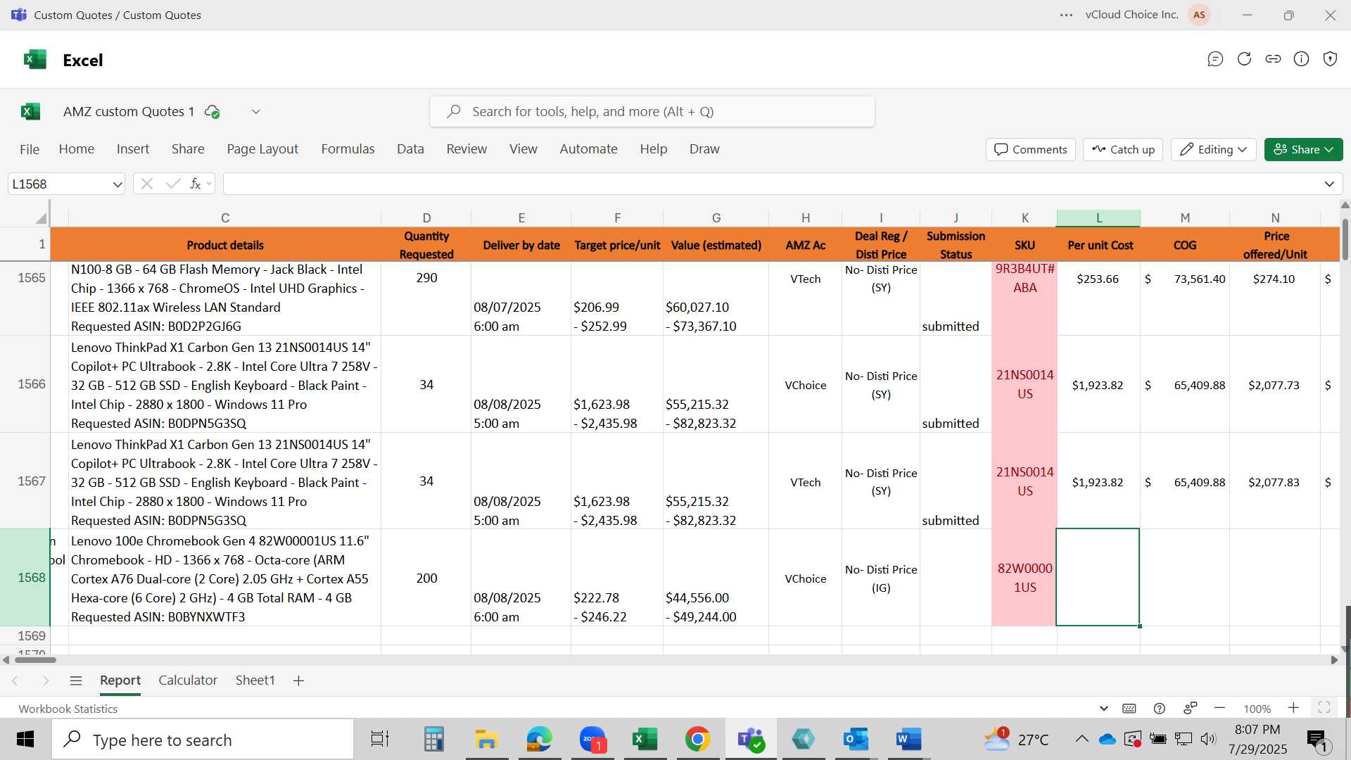Open File Explorer from the taskbar
1351x760 pixels.
(x=486, y=740)
